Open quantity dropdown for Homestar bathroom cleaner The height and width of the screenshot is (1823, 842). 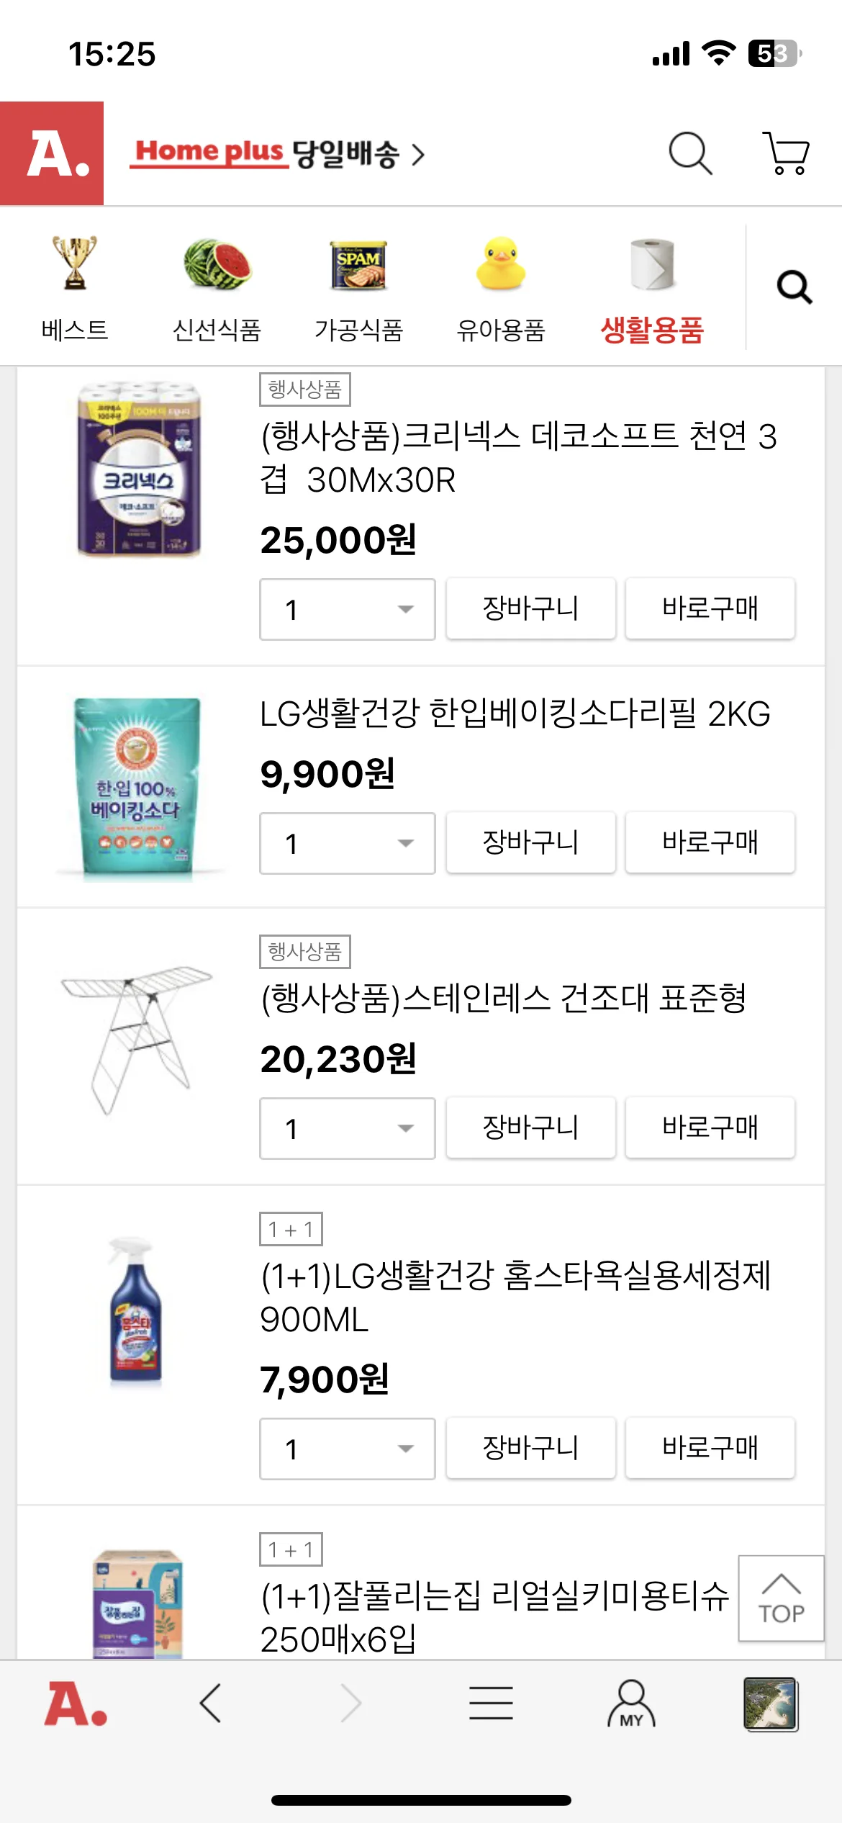[x=347, y=1449]
